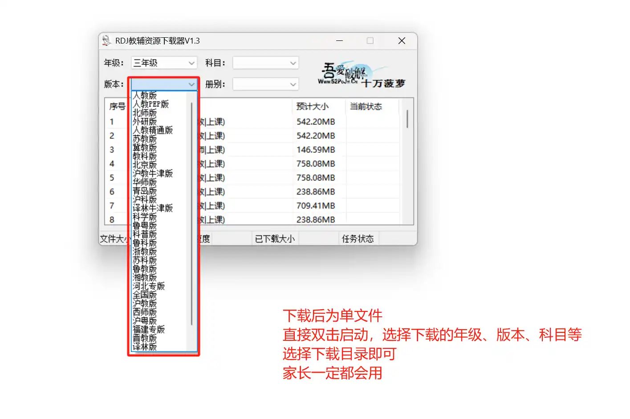Viewport: 630px width, 419px height.
Task: Click row number 3 in the table
Action: [x=112, y=150]
